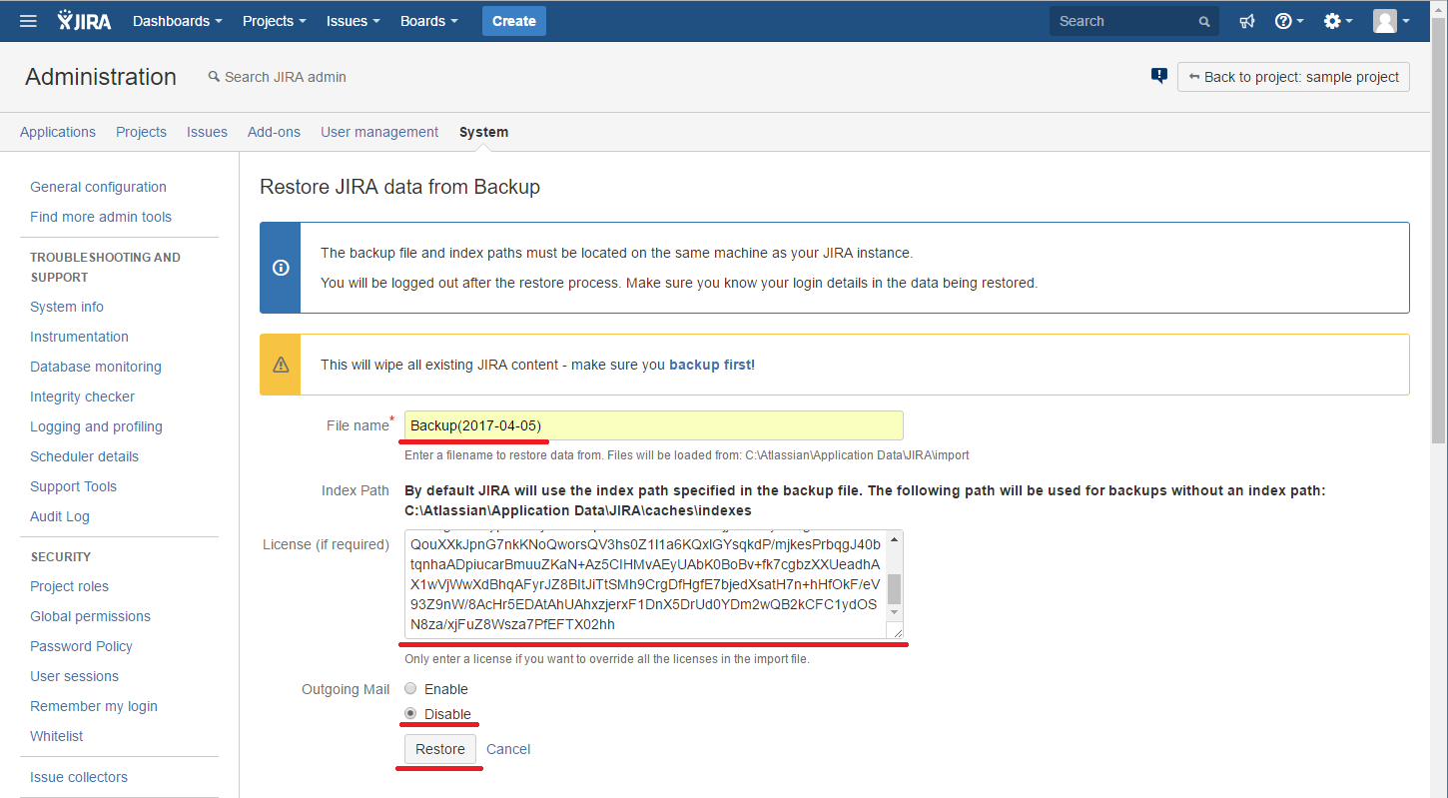Open the hamburger sidebar menu icon
This screenshot has width=1448, height=798.
[28, 21]
